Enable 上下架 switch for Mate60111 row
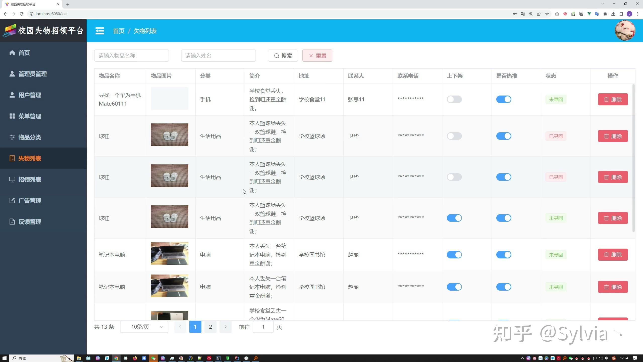This screenshot has width=643, height=362. [454, 99]
